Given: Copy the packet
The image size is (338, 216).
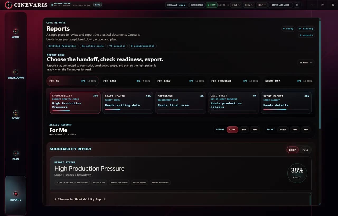Looking at the screenshot, I should (x=283, y=129).
